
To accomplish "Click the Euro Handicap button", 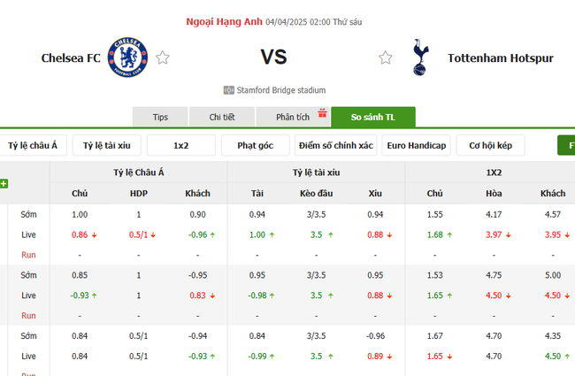I will (x=417, y=146).
